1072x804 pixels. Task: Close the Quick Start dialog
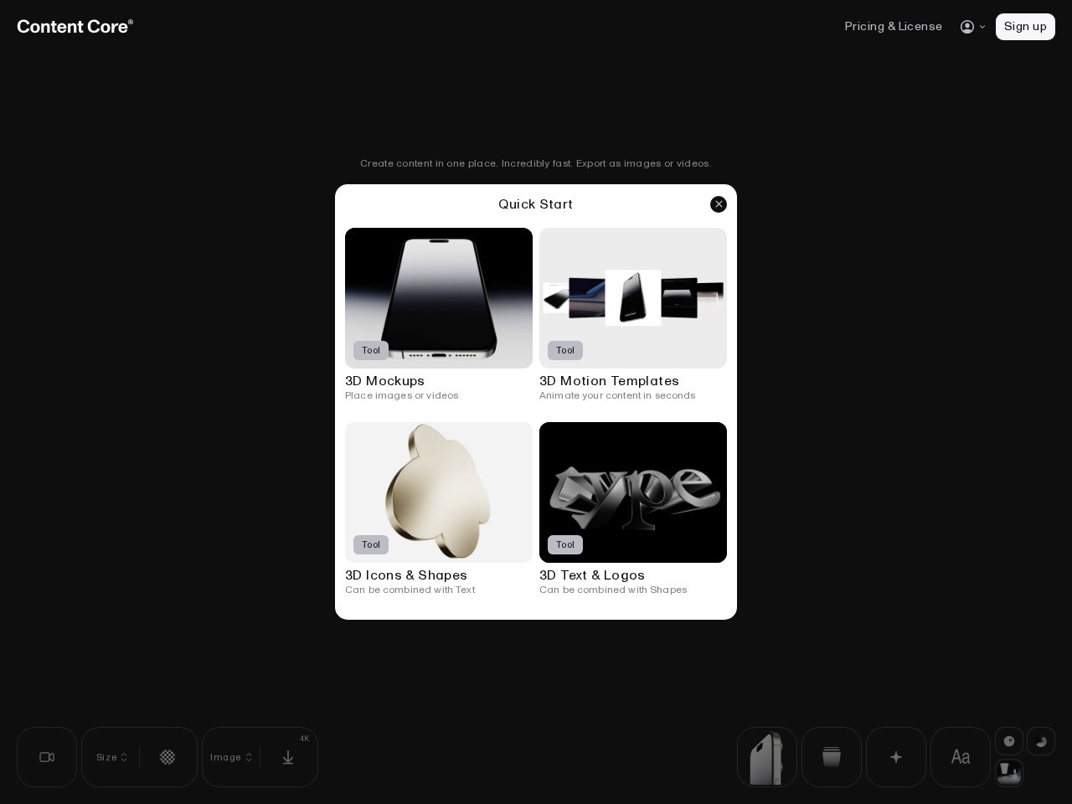(719, 204)
